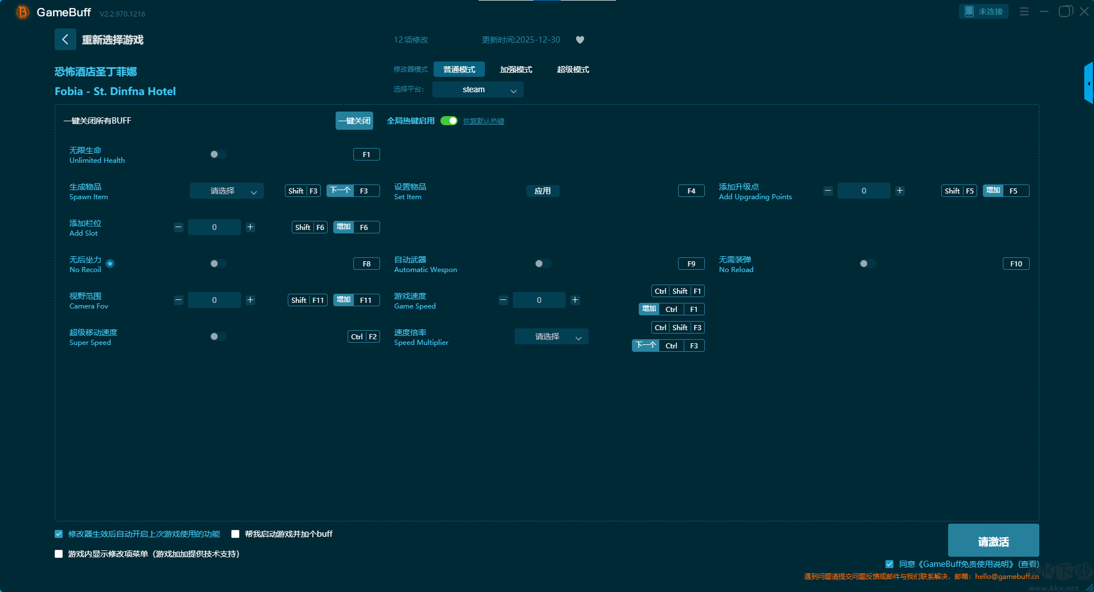Click the back arrow icon
1094x592 pixels.
65,39
